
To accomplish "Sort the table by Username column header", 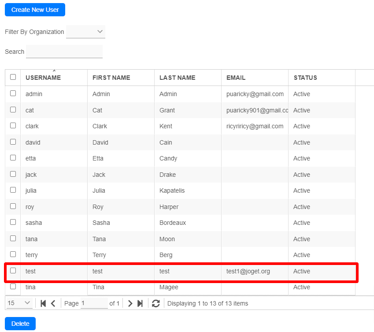I will tap(43, 78).
